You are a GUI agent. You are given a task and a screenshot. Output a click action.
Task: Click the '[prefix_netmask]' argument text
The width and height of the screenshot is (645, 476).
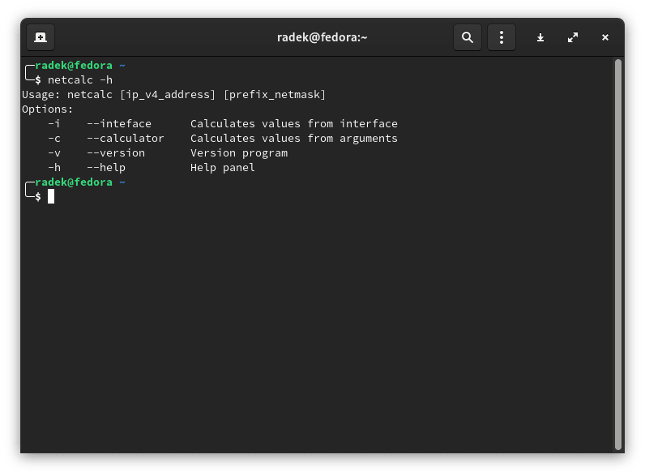275,95
